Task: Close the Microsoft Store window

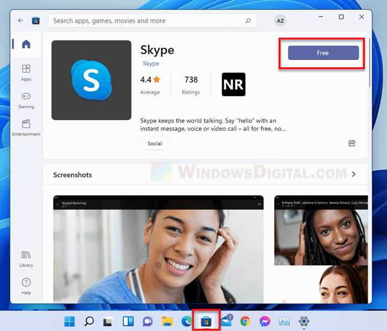Action: [362, 17]
